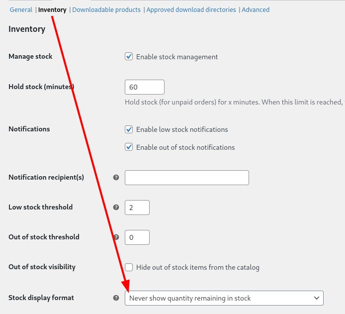345x314 pixels.
Task: Click the Hold stock minutes field
Action: point(145,87)
